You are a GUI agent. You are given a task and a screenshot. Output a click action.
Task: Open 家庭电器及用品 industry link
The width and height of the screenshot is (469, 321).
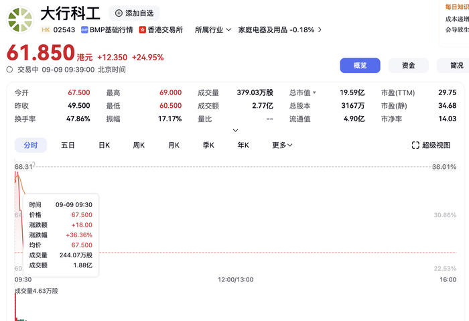280,29
